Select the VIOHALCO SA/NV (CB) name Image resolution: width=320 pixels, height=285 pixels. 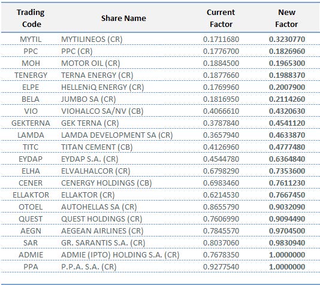pyautogui.click(x=102, y=111)
